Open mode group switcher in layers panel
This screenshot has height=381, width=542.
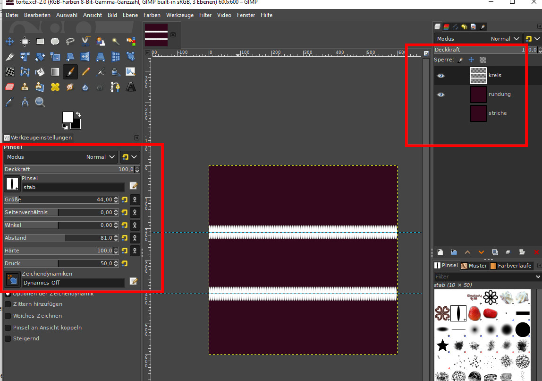tap(533, 39)
